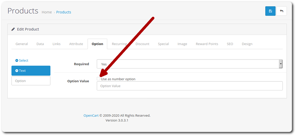The height and width of the screenshot is (136, 296).
Task: Follow the OpenCart footer link
Action: click(91, 115)
